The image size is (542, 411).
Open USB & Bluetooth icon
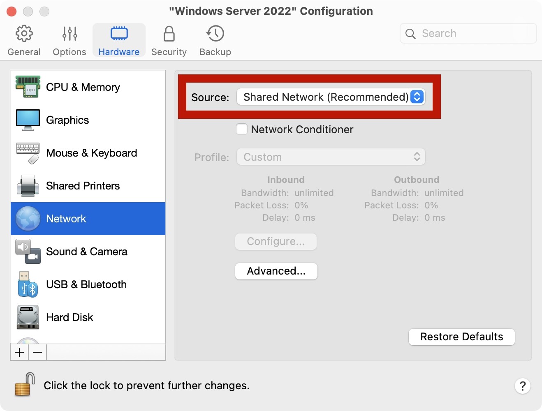[28, 284]
